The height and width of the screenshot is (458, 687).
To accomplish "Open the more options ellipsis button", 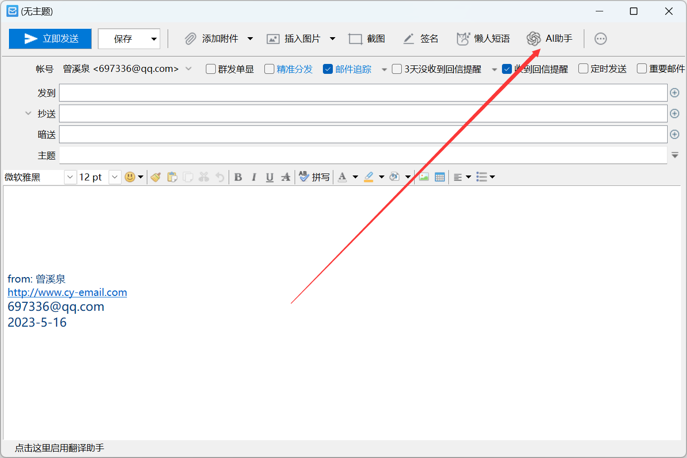I will coord(601,39).
